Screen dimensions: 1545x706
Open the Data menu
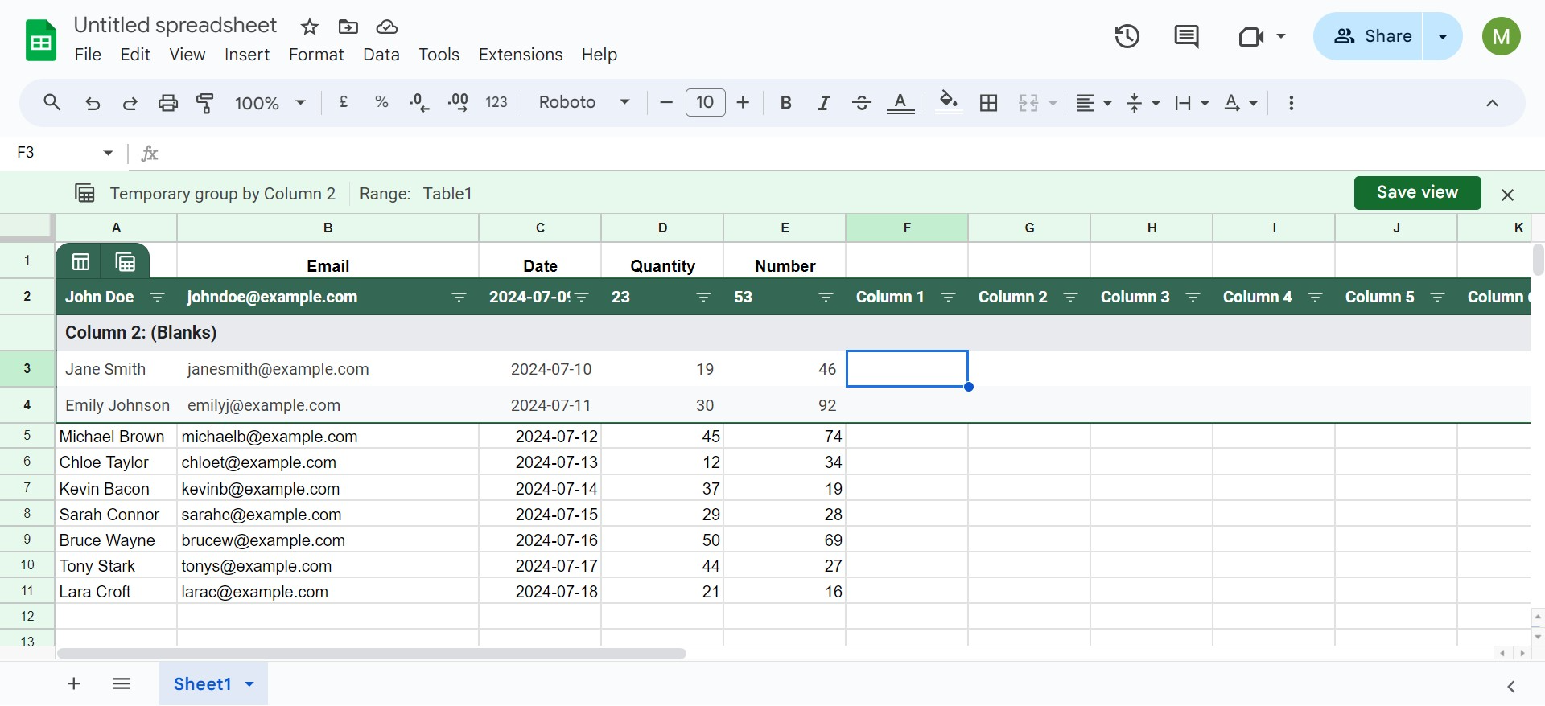tap(381, 55)
